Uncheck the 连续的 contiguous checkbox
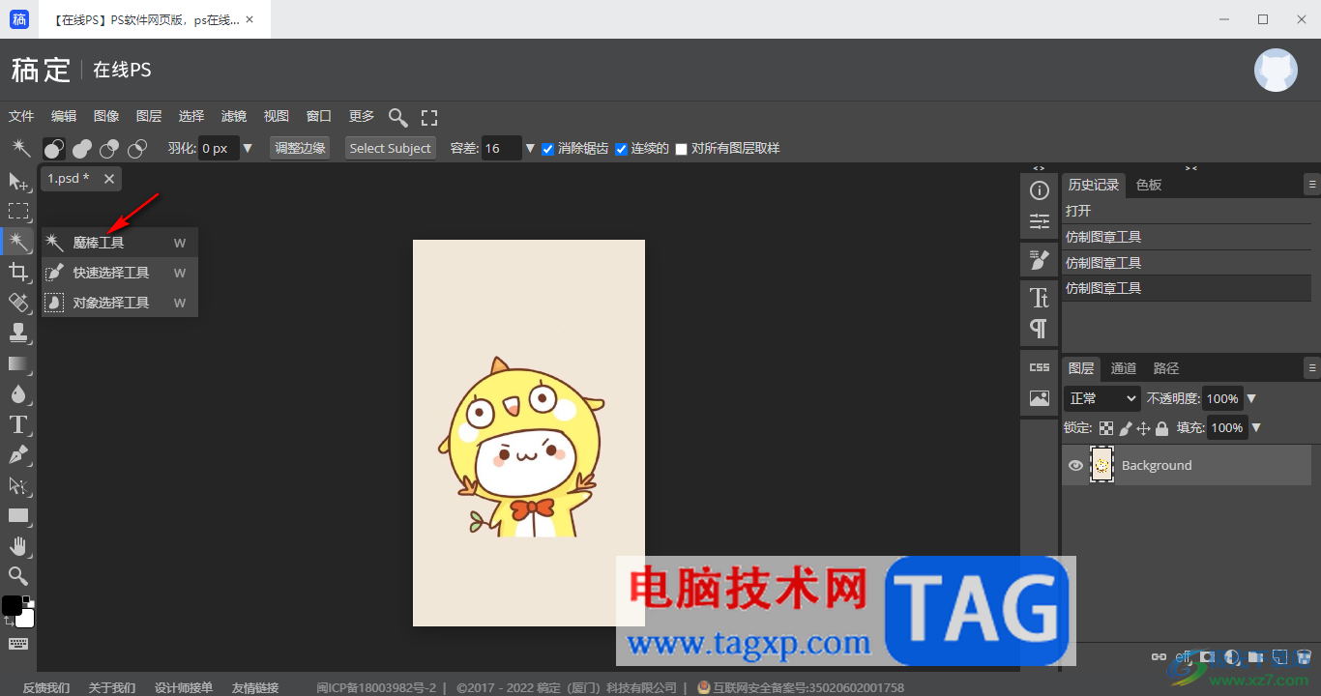 click(x=622, y=149)
